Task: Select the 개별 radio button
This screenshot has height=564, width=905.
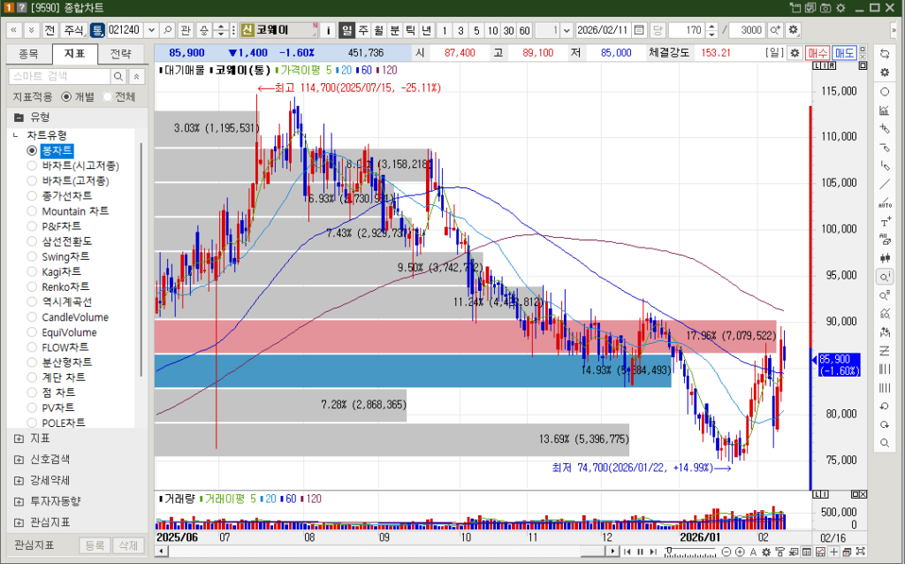Action: click(x=65, y=97)
